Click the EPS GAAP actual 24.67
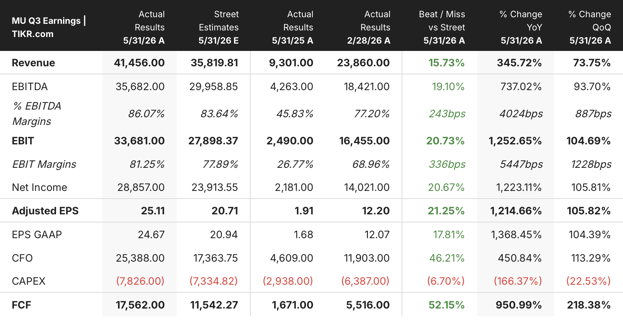 coord(151,235)
